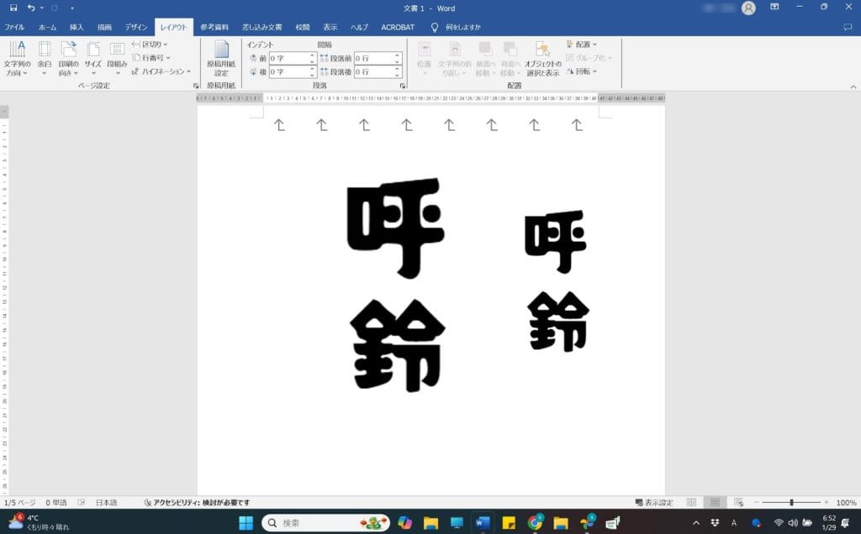The width and height of the screenshot is (861, 534).
Task: Toggle the ribbon display options button
Action: coord(775,8)
